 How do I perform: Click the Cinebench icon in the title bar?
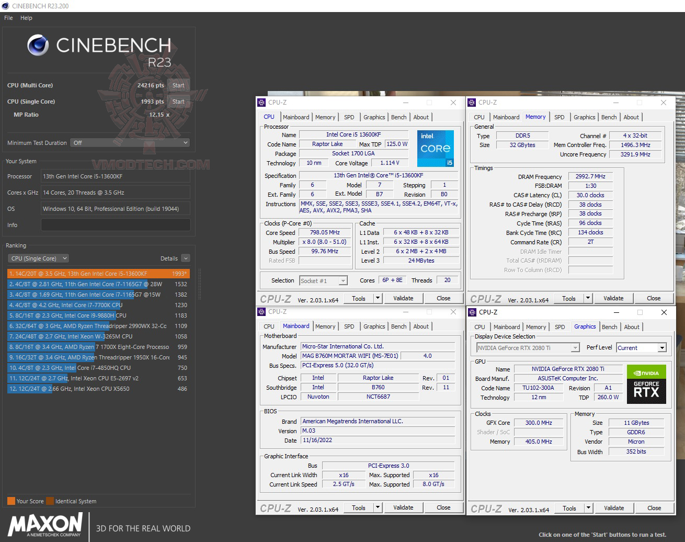click(x=5, y=6)
